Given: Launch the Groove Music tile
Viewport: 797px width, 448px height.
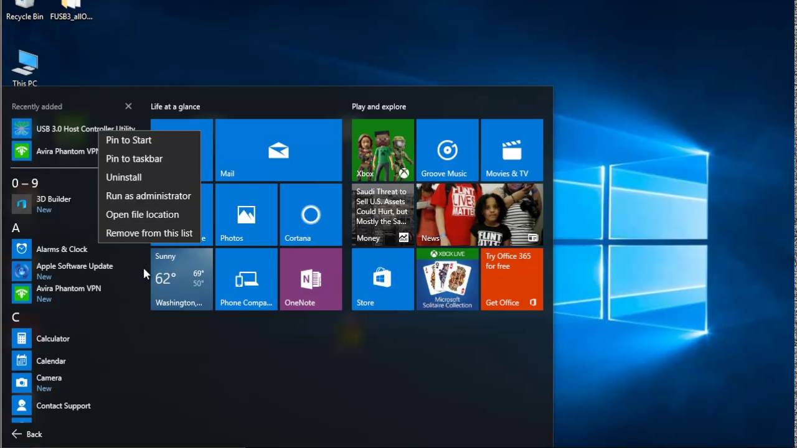Looking at the screenshot, I should point(448,150).
